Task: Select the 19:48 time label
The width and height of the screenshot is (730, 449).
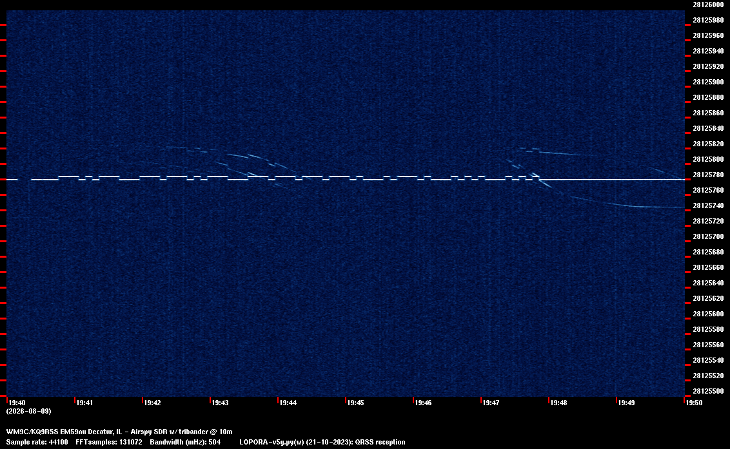Action: [x=558, y=403]
